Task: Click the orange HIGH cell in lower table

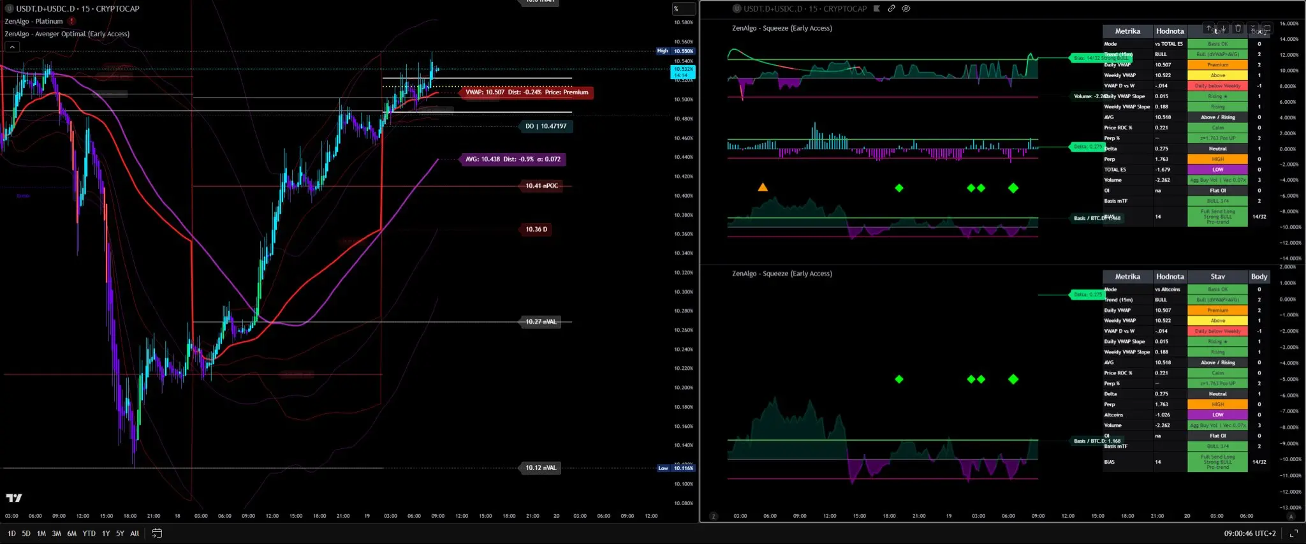Action: click(1217, 404)
